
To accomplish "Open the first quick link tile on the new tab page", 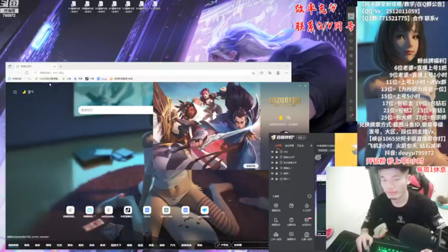I will (x=71, y=211).
